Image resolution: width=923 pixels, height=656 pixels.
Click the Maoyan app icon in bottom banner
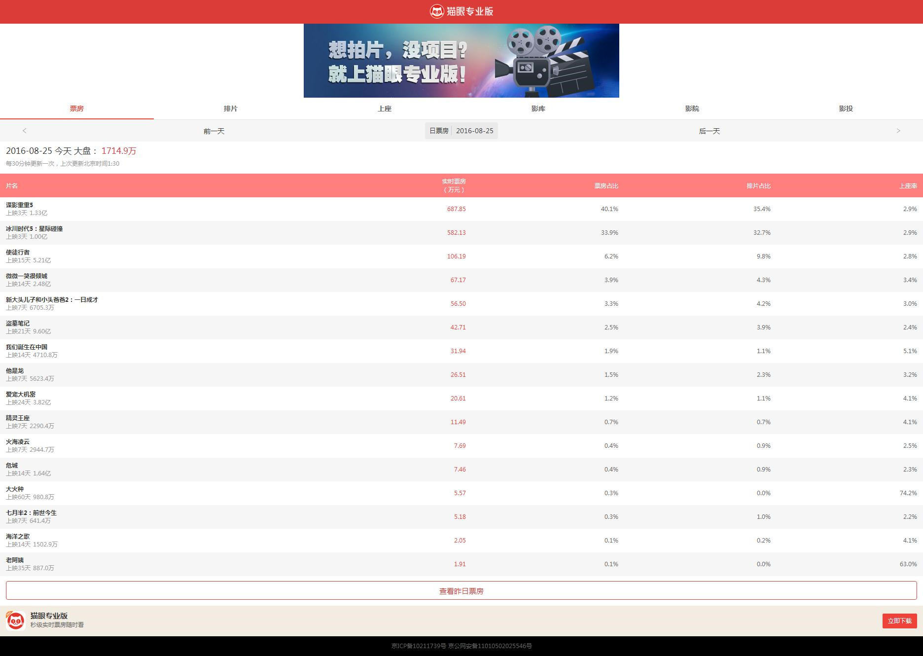16,621
